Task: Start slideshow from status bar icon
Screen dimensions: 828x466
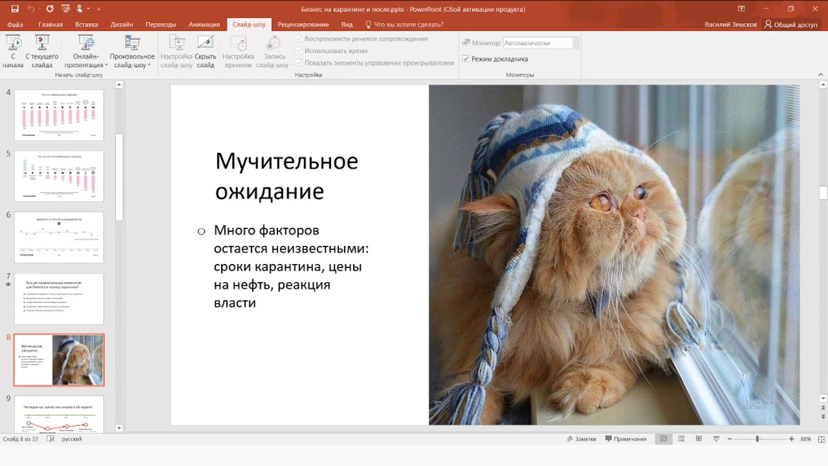Action: pos(716,439)
